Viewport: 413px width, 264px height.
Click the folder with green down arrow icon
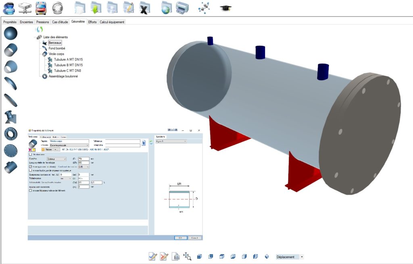click(x=96, y=8)
